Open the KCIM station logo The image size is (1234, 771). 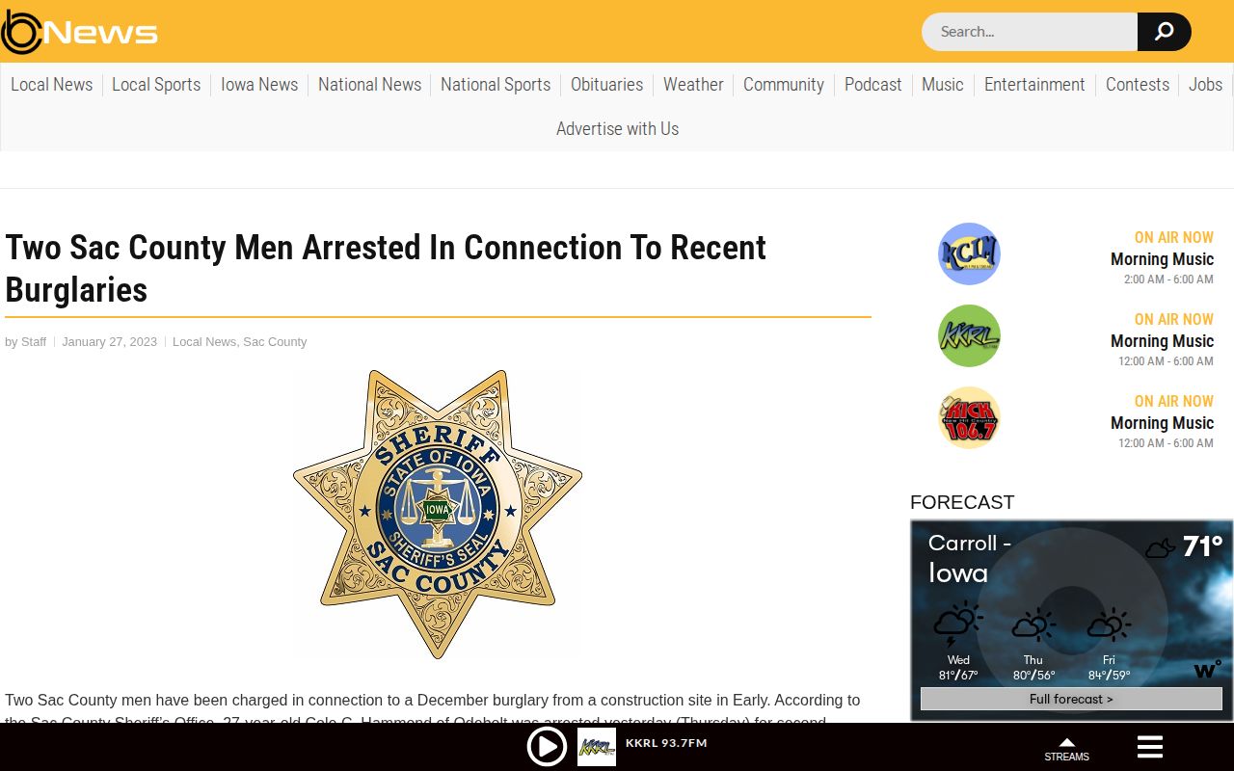[969, 253]
